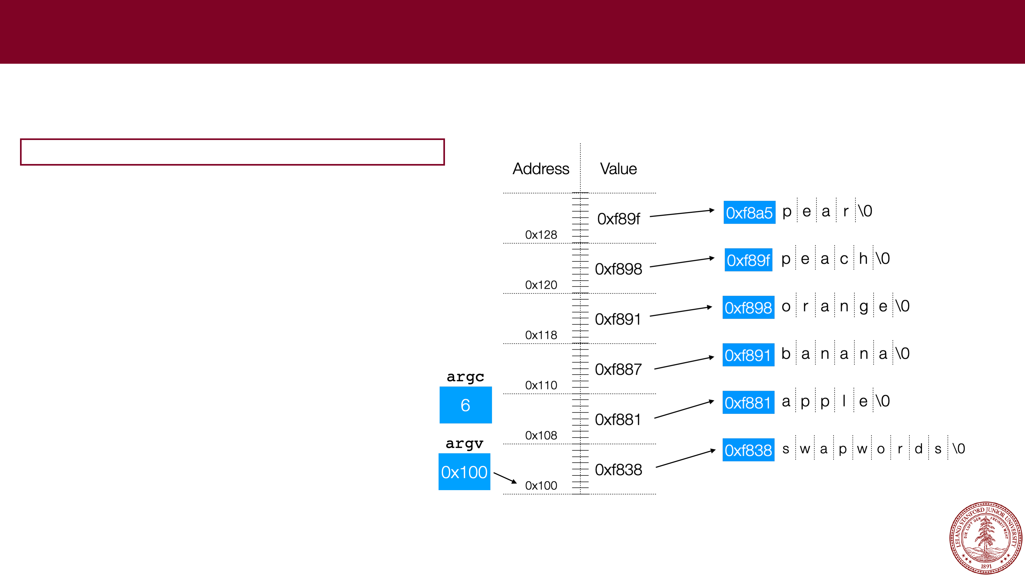The height and width of the screenshot is (576, 1025).
Task: Click the argc monospace label
Action: coord(465,377)
